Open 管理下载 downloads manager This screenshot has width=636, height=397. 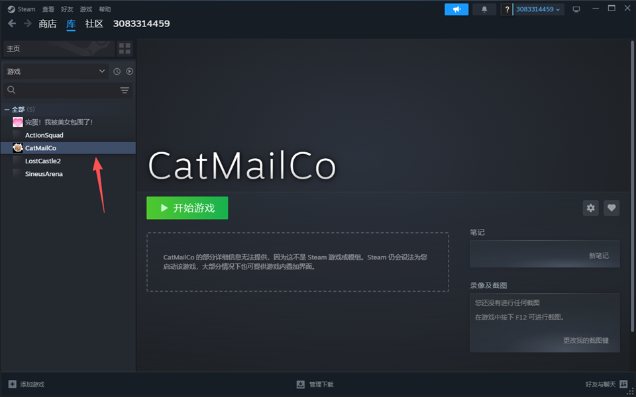(x=315, y=384)
